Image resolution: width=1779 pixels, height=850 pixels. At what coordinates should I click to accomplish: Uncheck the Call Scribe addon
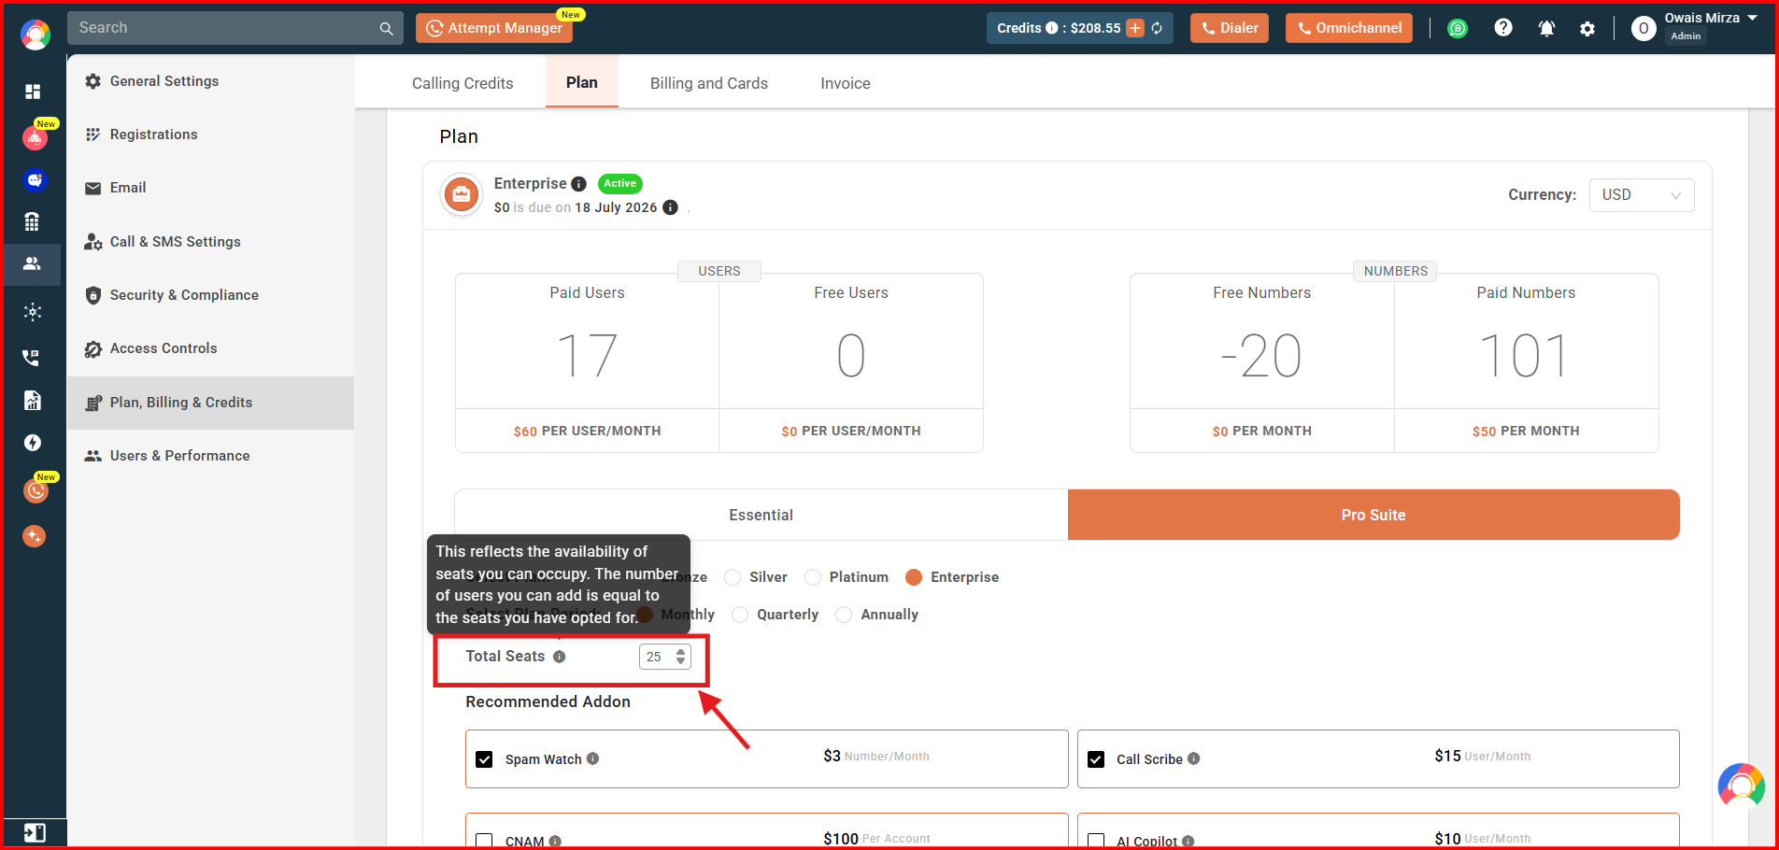1096,759
